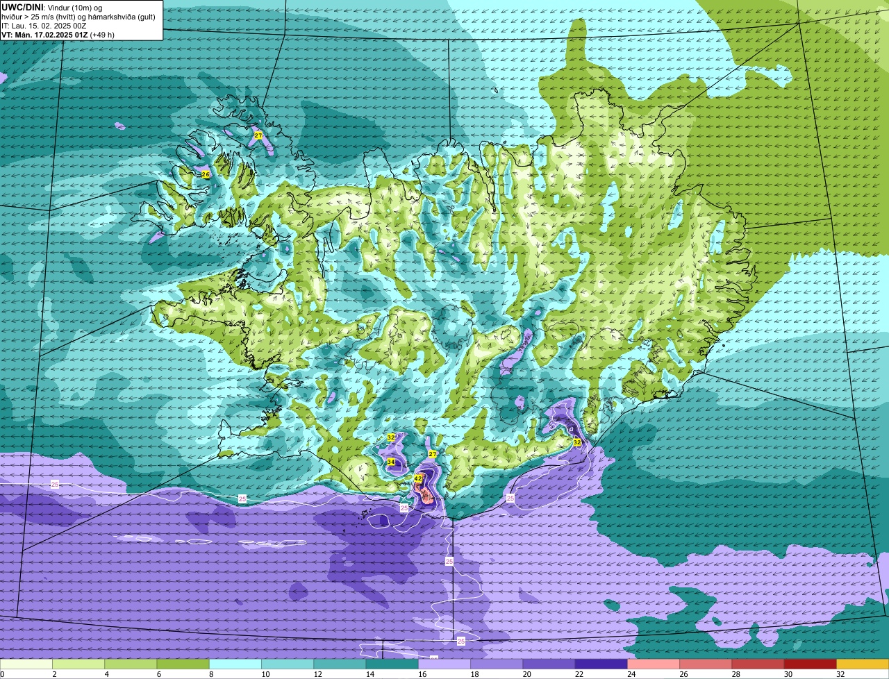Click the yellow 27 marker next to 42
The width and height of the screenshot is (889, 679).
coord(433,453)
